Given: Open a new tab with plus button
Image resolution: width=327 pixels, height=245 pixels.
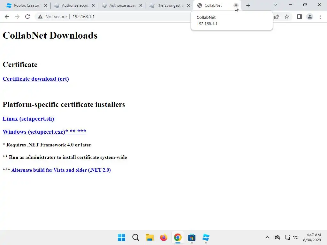Looking at the screenshot, I should pyautogui.click(x=248, y=5).
